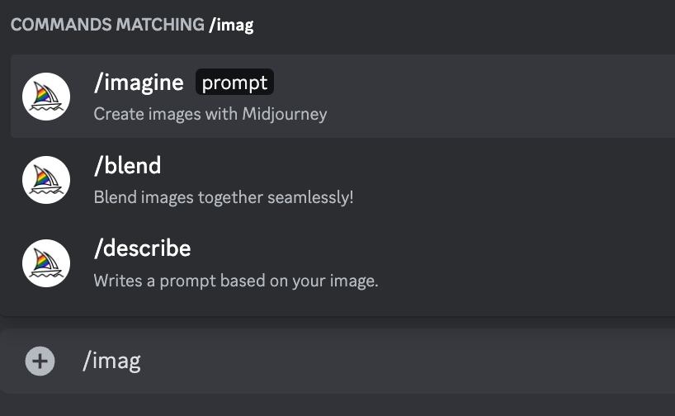Click the prompt option chip
The height and width of the screenshot is (416, 675).
(234, 82)
